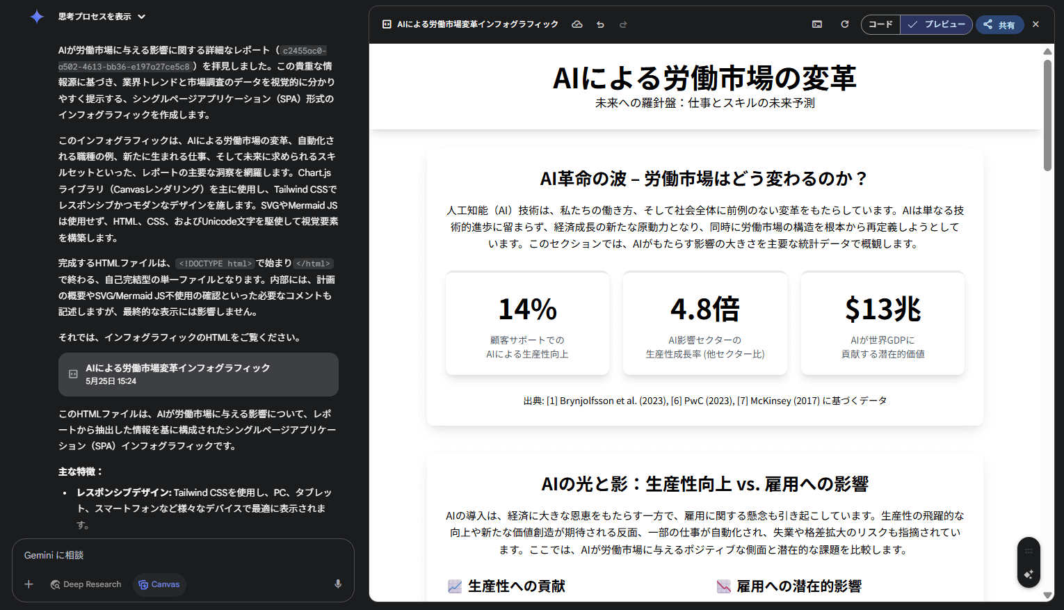This screenshot has height=610, width=1064.
Task: Close the canvas panel
Action: 1035,24
